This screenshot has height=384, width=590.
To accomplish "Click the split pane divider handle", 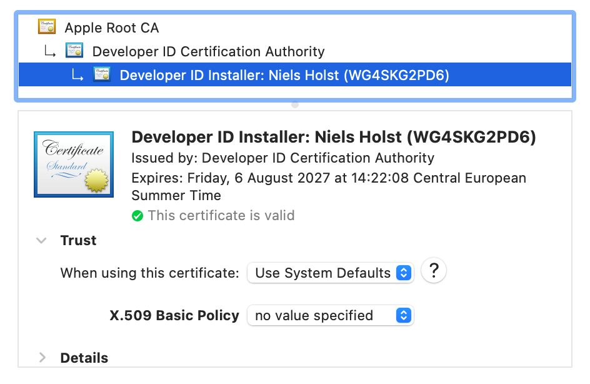I will tap(295, 104).
